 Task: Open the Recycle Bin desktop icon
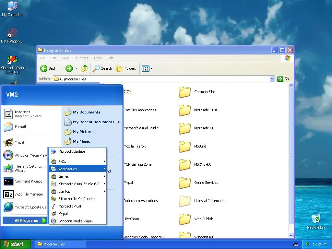(x=316, y=221)
